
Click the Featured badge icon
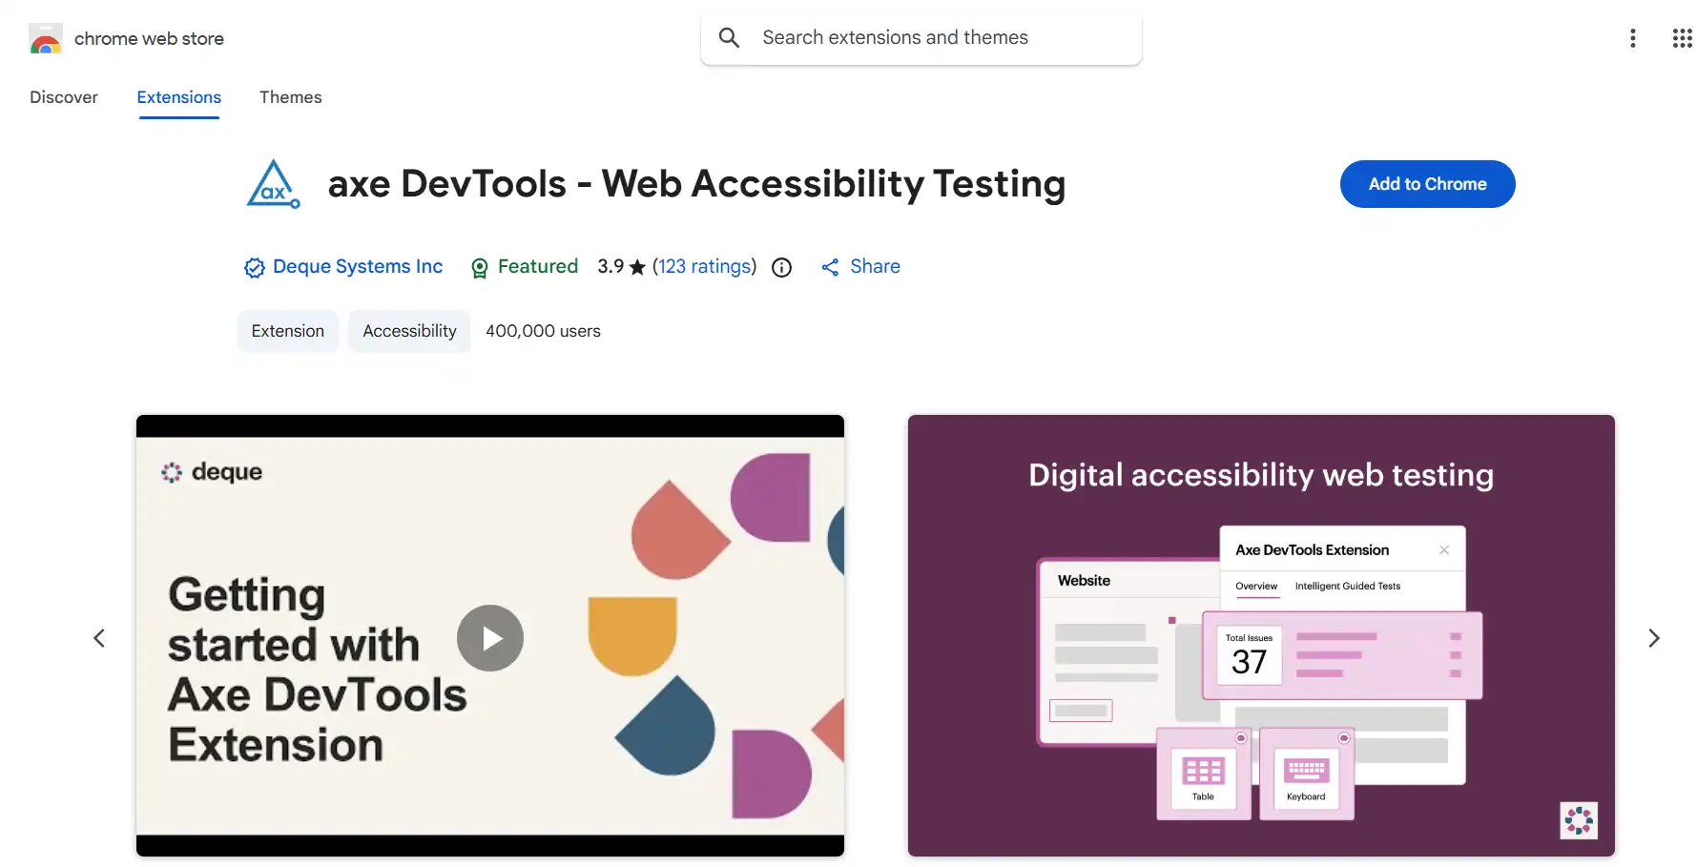[x=479, y=268]
